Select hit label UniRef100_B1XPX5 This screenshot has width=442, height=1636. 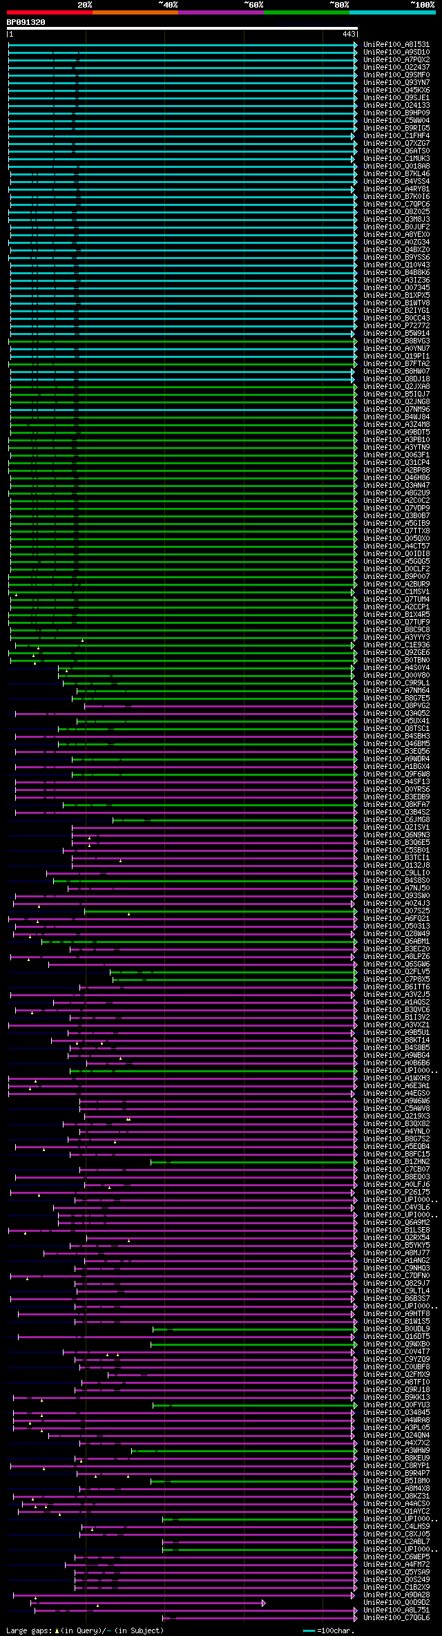coord(396,296)
